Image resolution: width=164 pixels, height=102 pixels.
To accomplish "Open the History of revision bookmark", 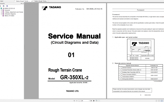I will click(x=9, y=16).
